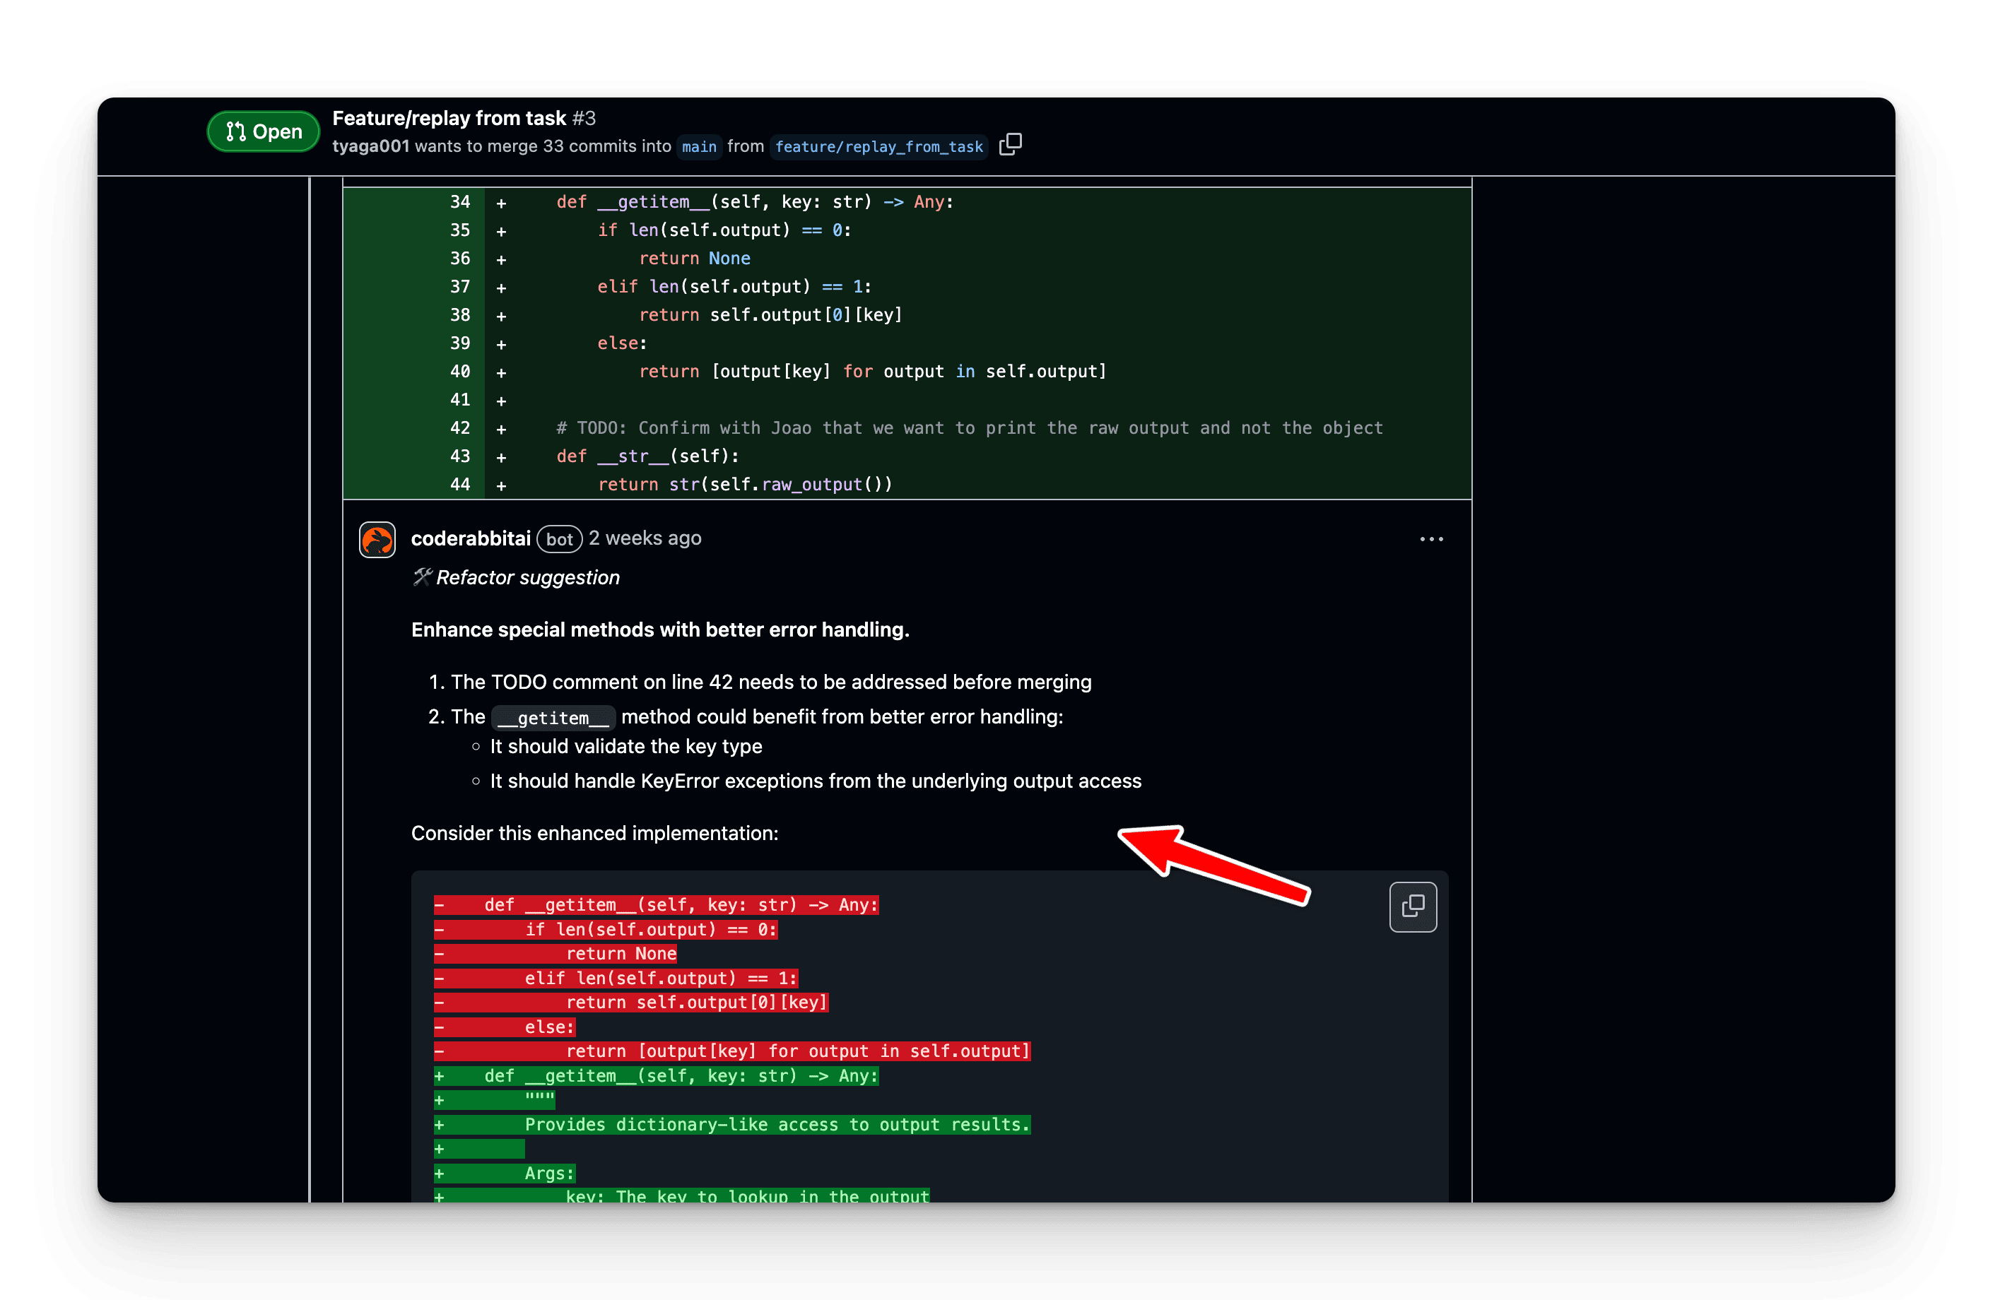The height and width of the screenshot is (1300, 1993).
Task: Open the comment options kebab menu
Action: tap(1432, 539)
